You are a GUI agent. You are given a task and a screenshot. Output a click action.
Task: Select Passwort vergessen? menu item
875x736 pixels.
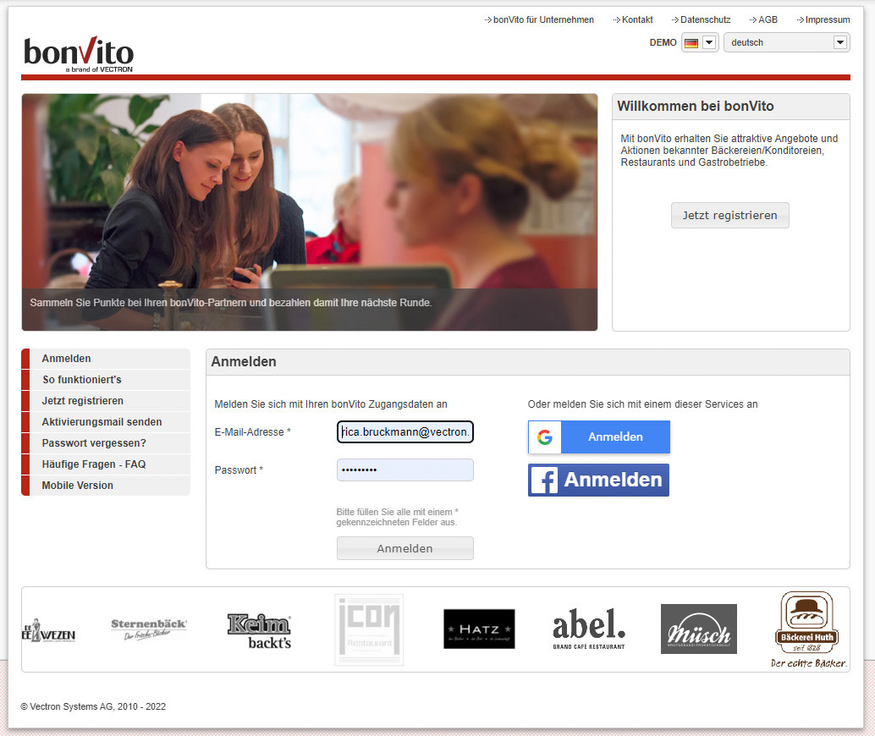106,443
